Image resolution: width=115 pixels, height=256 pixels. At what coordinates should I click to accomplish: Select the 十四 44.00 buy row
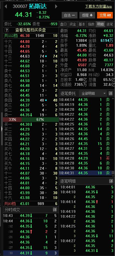31,188
